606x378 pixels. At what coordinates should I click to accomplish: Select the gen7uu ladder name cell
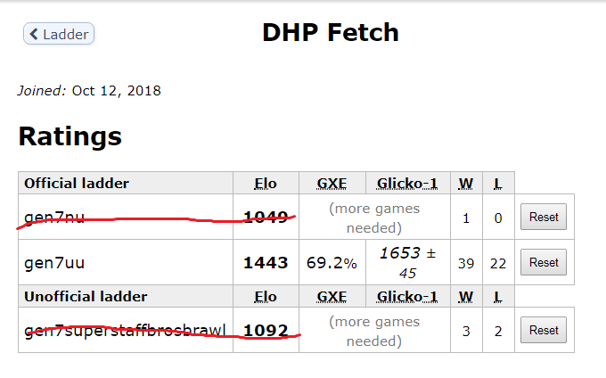[126, 262]
